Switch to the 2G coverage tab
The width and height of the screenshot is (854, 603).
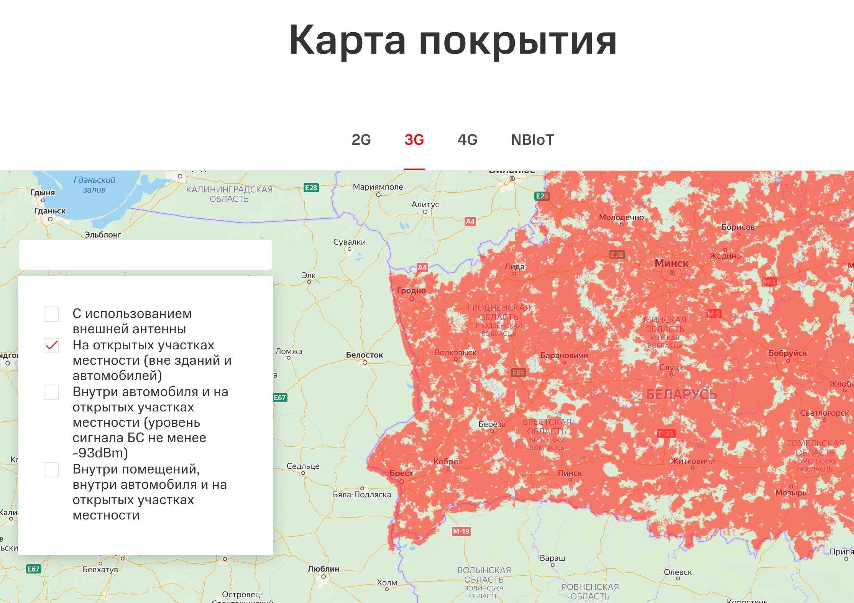(x=361, y=140)
